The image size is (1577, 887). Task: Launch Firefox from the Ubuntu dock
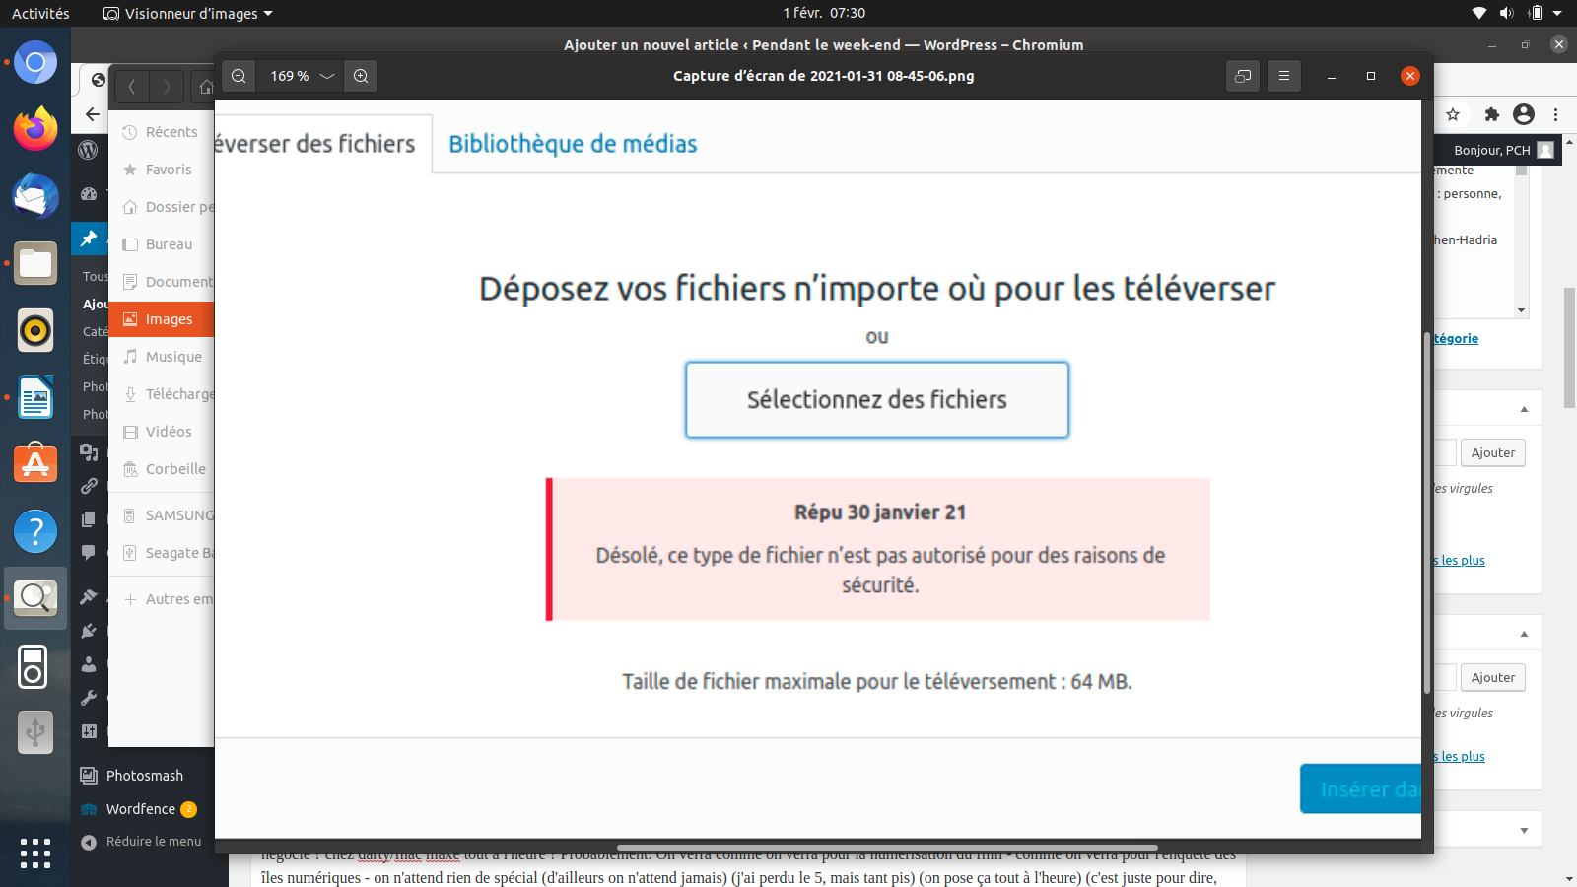click(x=35, y=129)
